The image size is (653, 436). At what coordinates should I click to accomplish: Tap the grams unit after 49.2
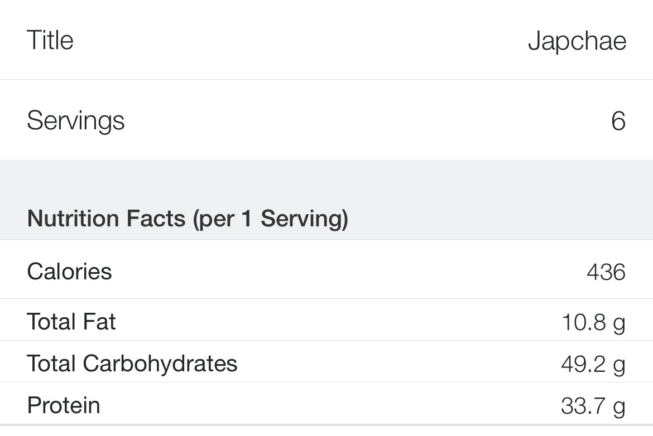click(x=618, y=365)
